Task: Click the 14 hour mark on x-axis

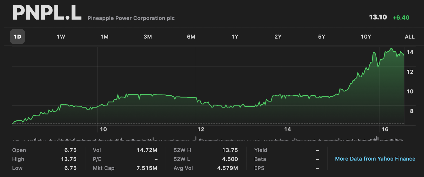Action: (x=288, y=129)
